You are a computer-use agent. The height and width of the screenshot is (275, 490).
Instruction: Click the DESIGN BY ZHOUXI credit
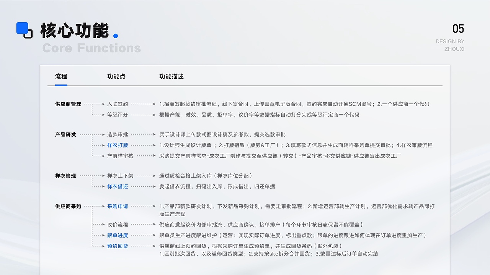tap(450, 45)
